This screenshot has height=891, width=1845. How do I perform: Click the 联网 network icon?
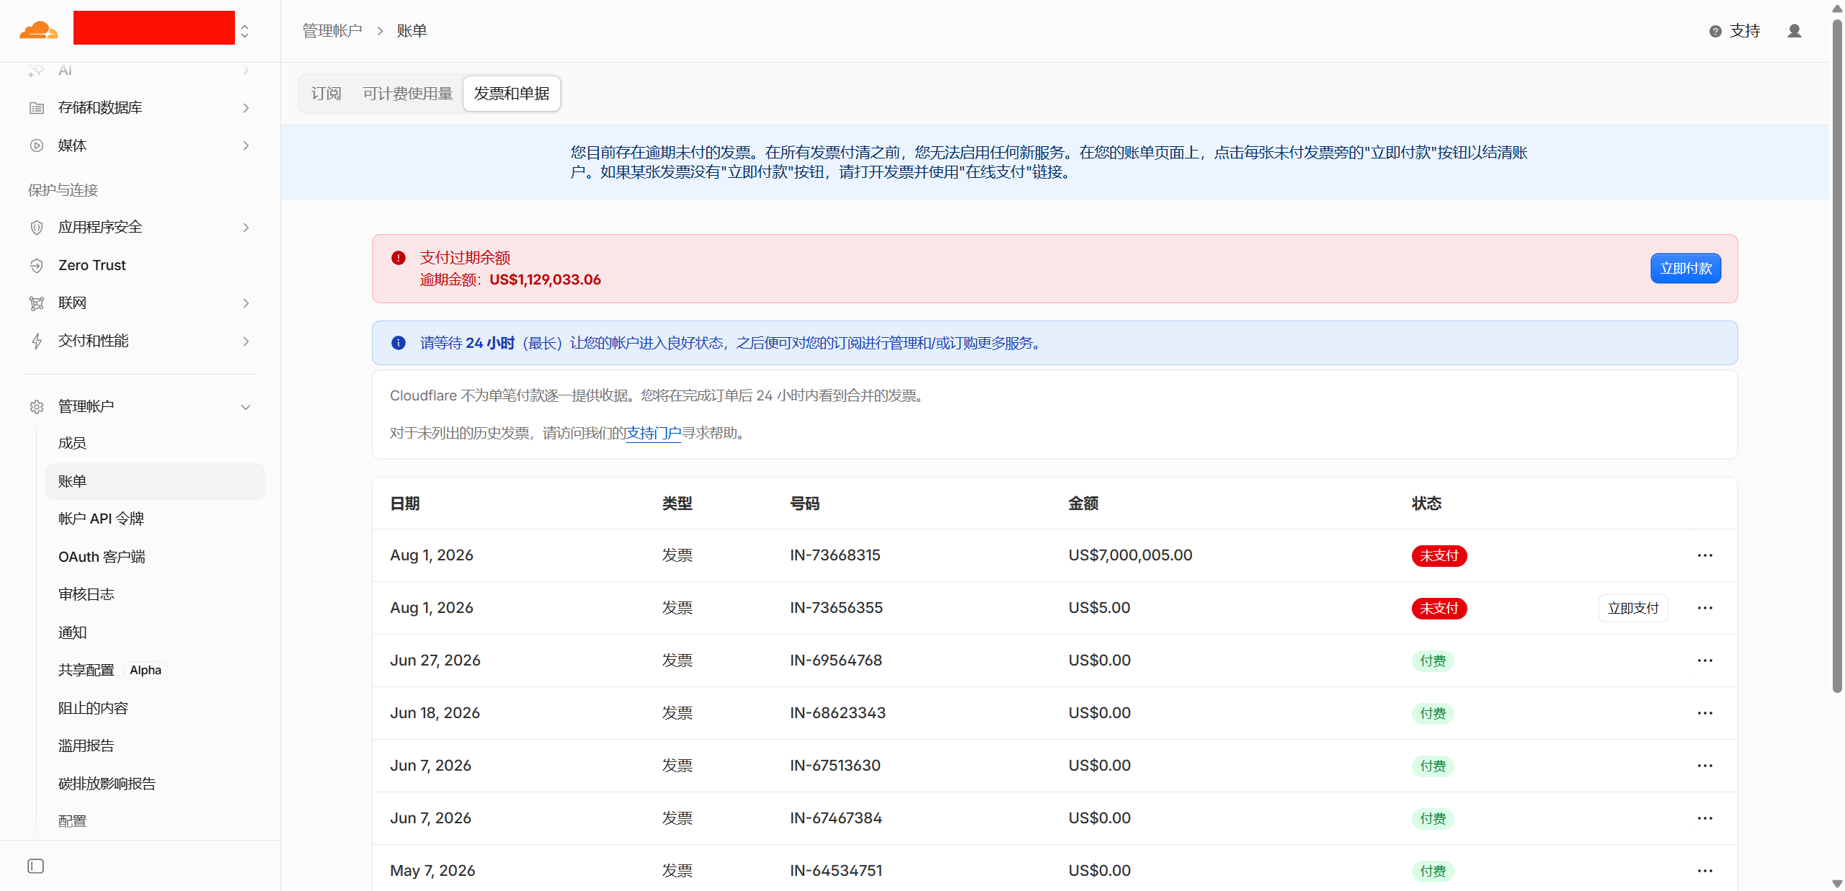click(x=37, y=303)
